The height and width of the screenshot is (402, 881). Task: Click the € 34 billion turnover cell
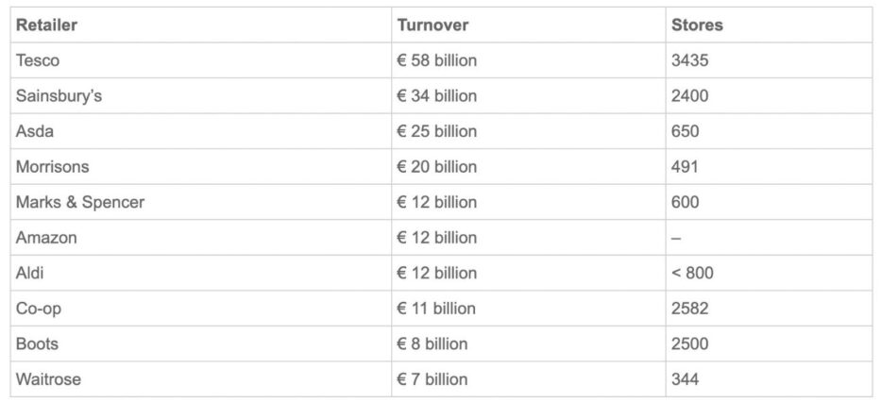click(x=436, y=95)
